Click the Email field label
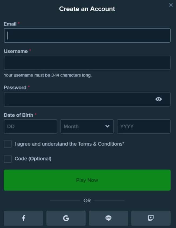This screenshot has height=228, width=176. pos(10,24)
